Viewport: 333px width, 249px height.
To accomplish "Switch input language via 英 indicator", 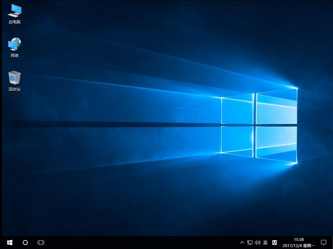I will pos(265,242).
